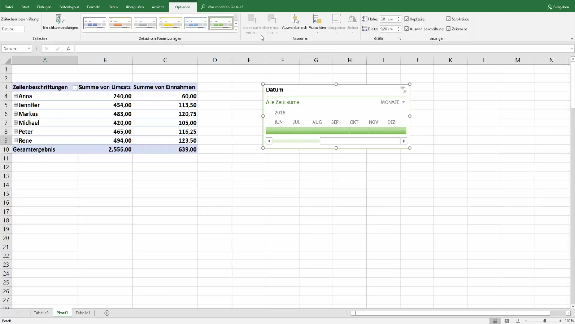Screen dimensions: 575x324
Task: Switch to the Daten tab
Action: click(x=113, y=7)
